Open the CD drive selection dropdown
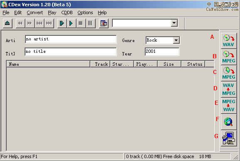Screen dimensions: 240x161 tap(174, 23)
